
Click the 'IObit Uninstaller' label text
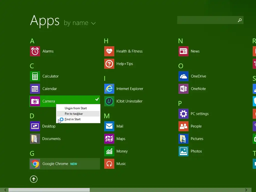point(129,101)
